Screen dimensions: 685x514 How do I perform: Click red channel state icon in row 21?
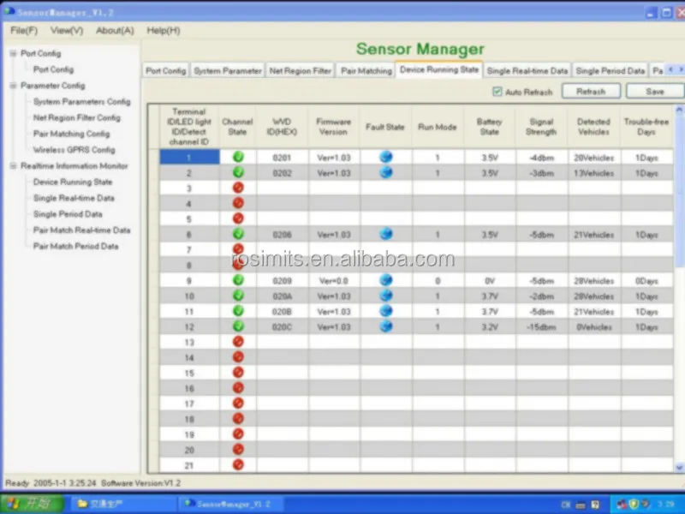[x=238, y=464]
